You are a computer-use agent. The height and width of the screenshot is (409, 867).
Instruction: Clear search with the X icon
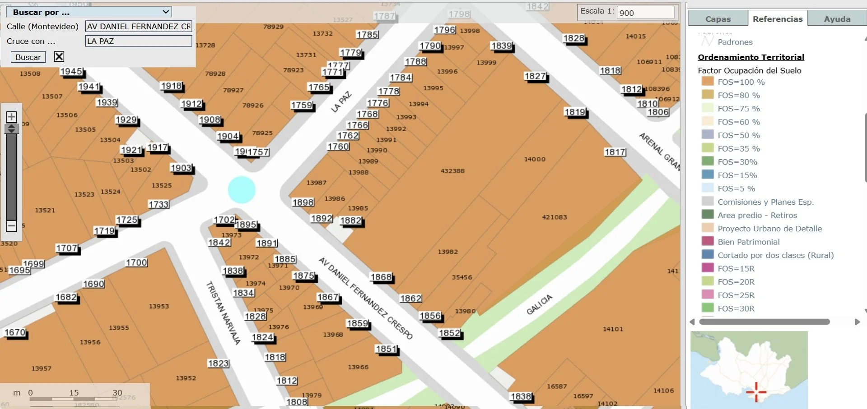click(x=59, y=57)
